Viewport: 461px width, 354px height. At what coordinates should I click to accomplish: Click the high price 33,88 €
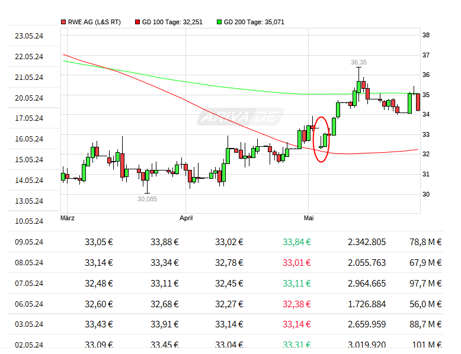click(x=165, y=242)
